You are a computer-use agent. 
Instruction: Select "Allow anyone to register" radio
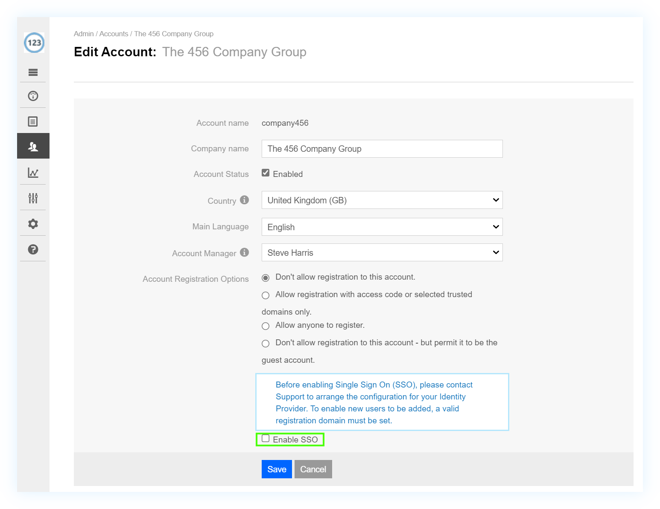point(266,326)
